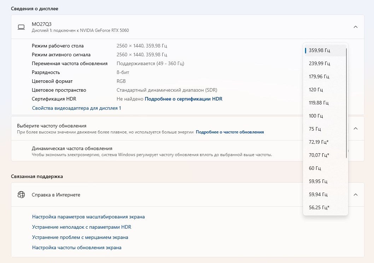Viewport: 374px width, 263px height.
Task: Select 75 Гц from the dropdown list
Action: (325, 129)
